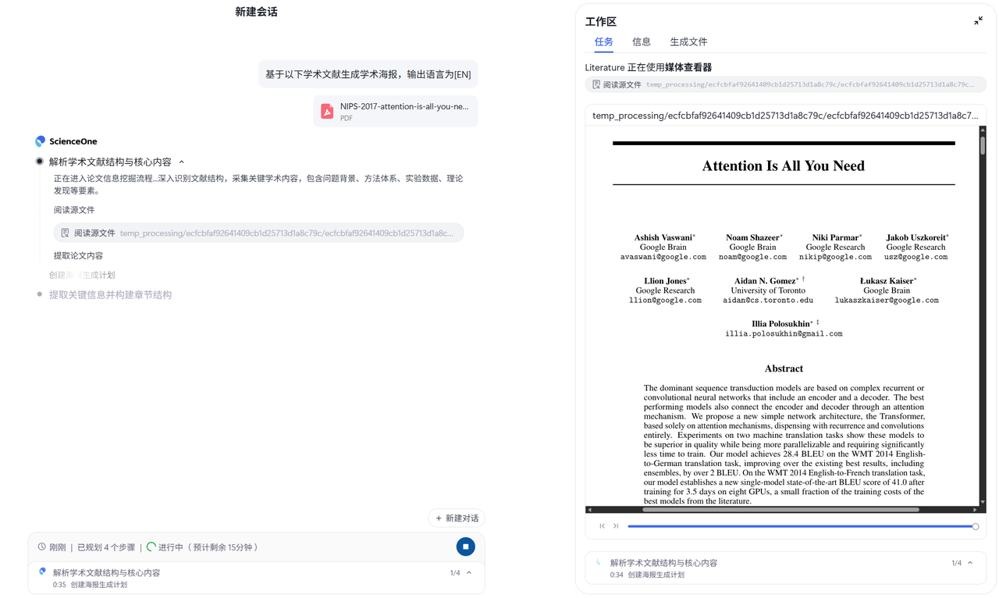Open the 生成文件 tab

coord(688,42)
